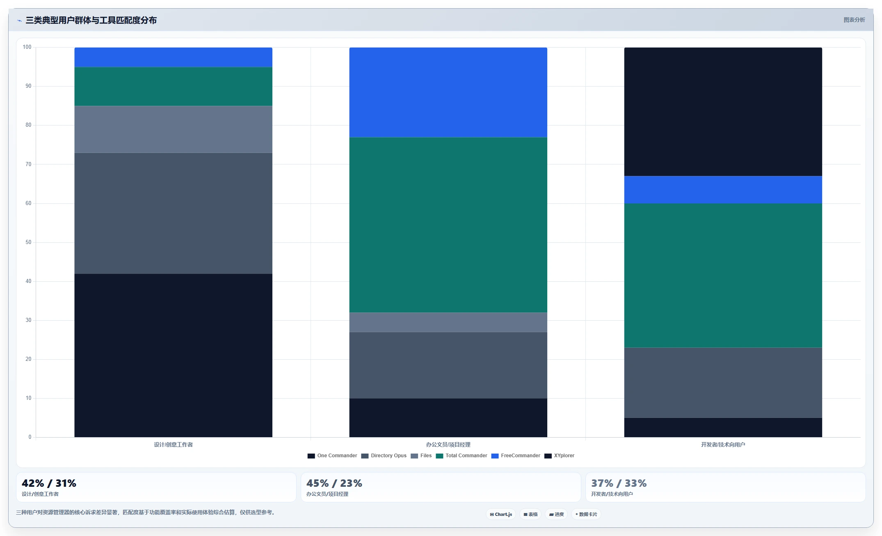Image resolution: width=882 pixels, height=536 pixels.
Task: Select the 数据卡片 chip
Action: (586, 514)
